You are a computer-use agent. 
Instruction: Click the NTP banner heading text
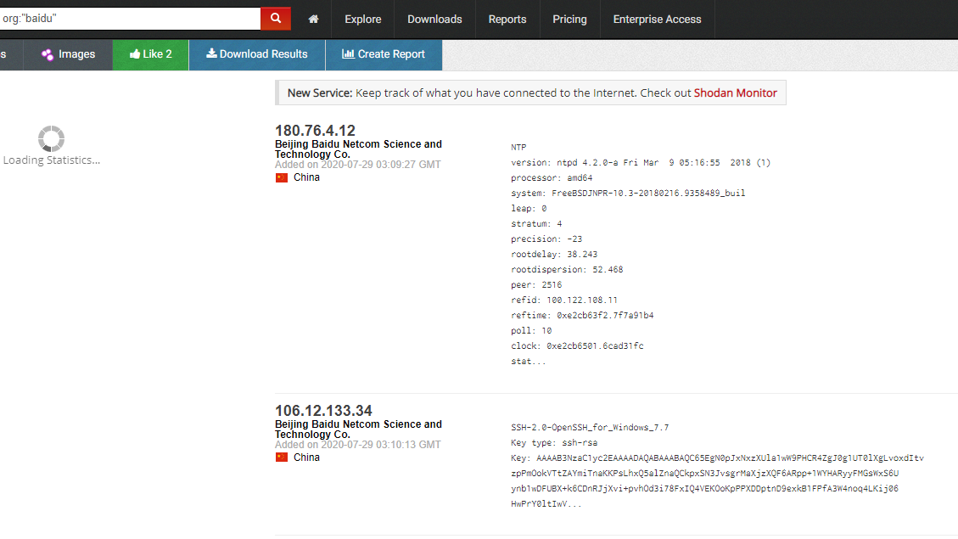pyautogui.click(x=518, y=148)
